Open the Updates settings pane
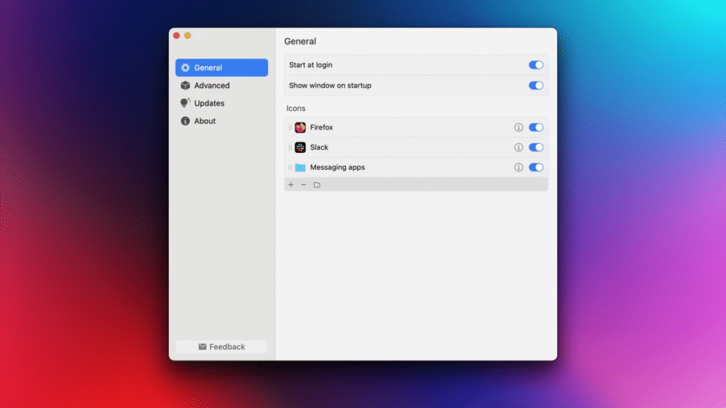Image resolution: width=726 pixels, height=408 pixels. tap(208, 103)
